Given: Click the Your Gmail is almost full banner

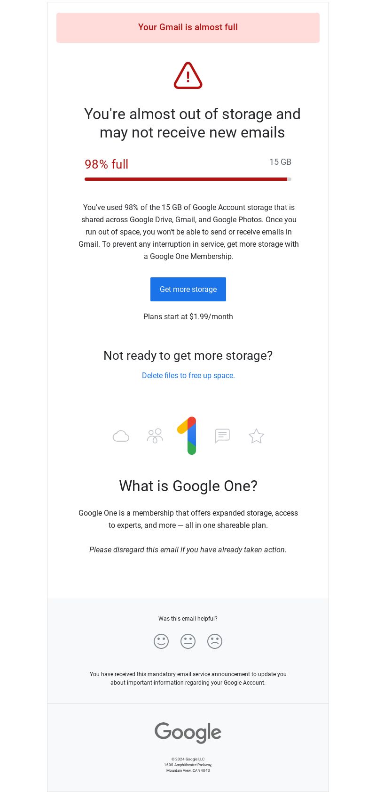Looking at the screenshot, I should [188, 28].
